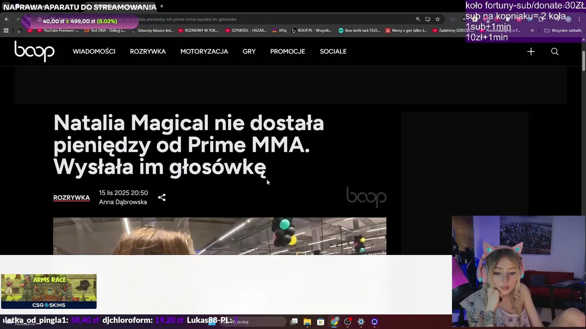Open the ROZRYWKA menu item
The height and width of the screenshot is (329, 586).
tap(148, 51)
